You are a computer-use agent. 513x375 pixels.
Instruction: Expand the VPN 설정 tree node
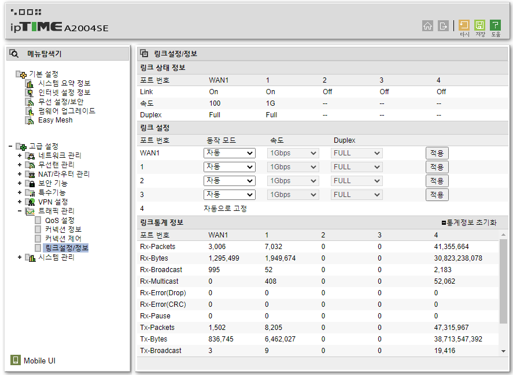pyautogui.click(x=20, y=202)
